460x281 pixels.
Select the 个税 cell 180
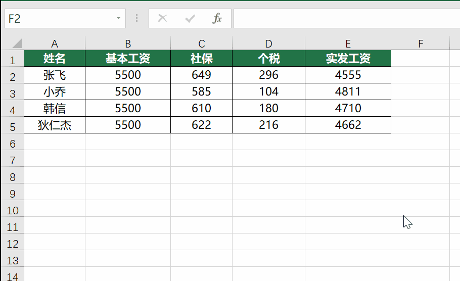[269, 109]
